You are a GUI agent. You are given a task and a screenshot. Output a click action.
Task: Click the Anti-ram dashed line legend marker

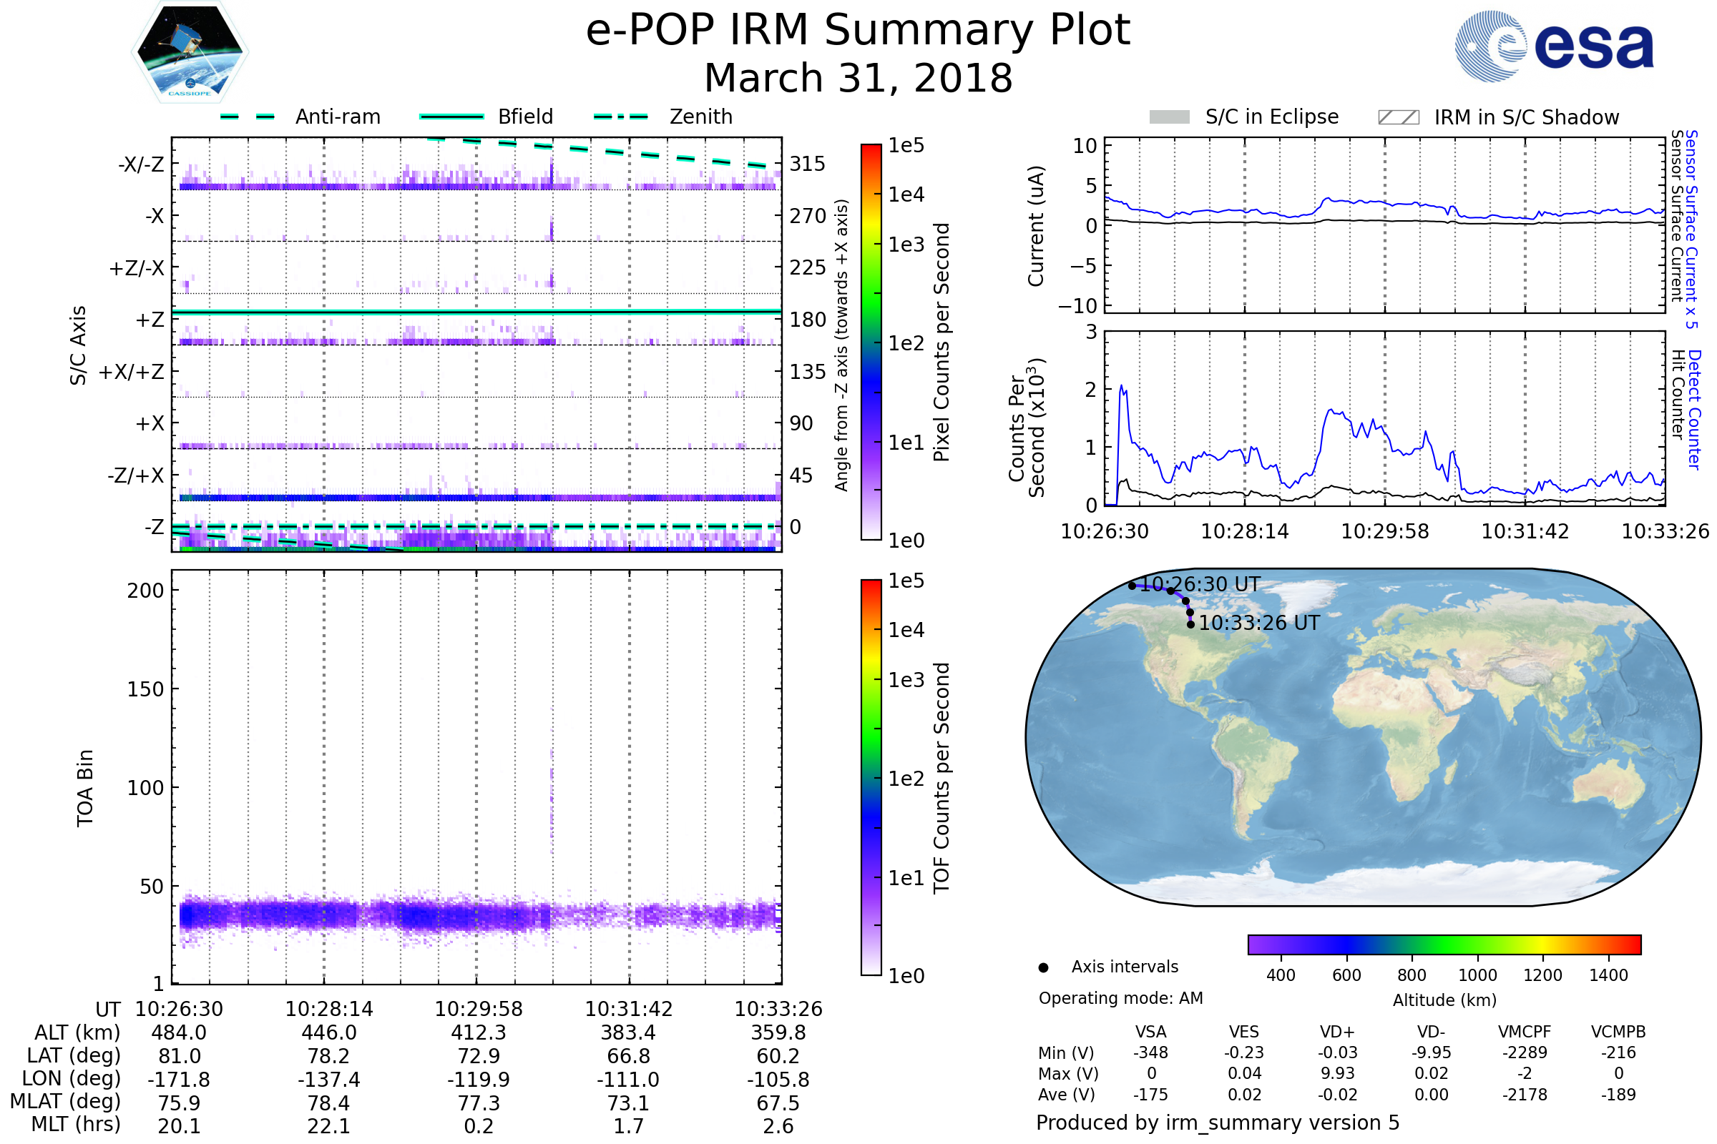point(248,117)
